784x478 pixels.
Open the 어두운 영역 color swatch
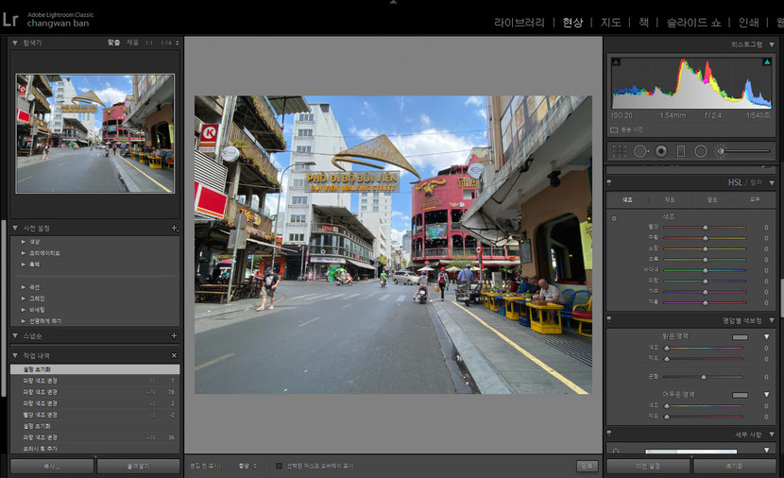coord(740,395)
